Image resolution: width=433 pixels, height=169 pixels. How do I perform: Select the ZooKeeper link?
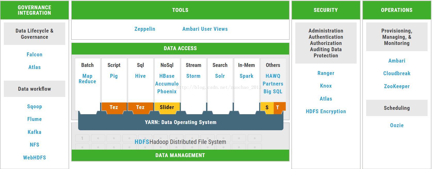coord(397,86)
